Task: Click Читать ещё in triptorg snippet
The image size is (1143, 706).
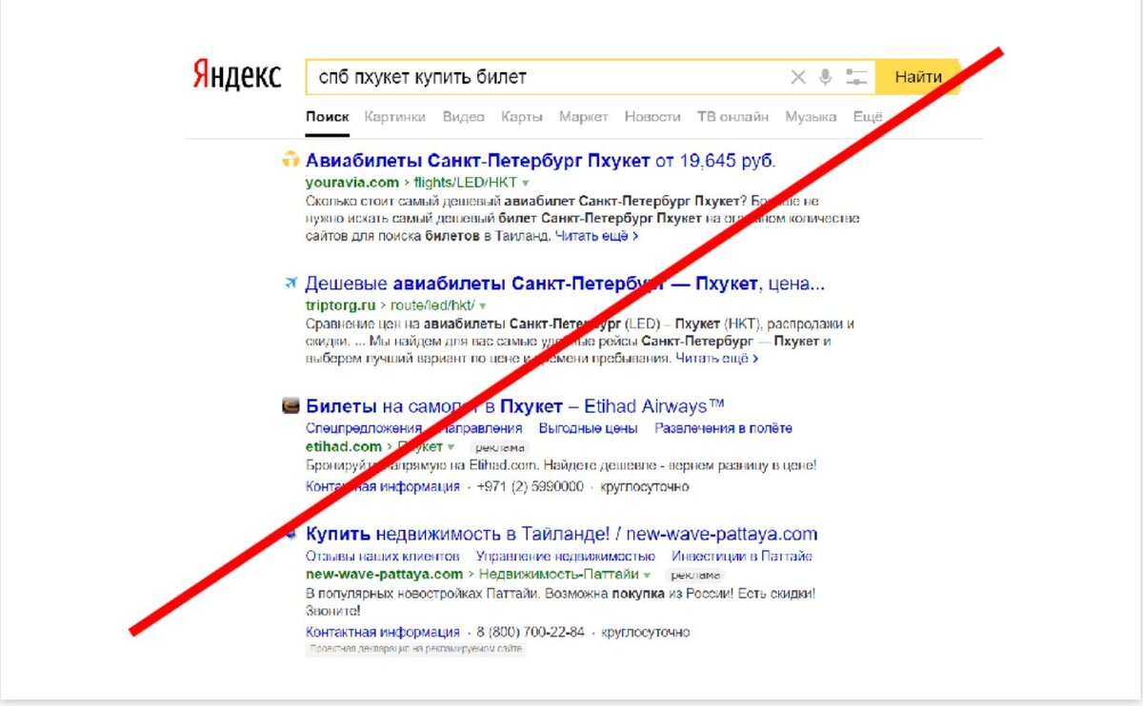Action: click(716, 359)
